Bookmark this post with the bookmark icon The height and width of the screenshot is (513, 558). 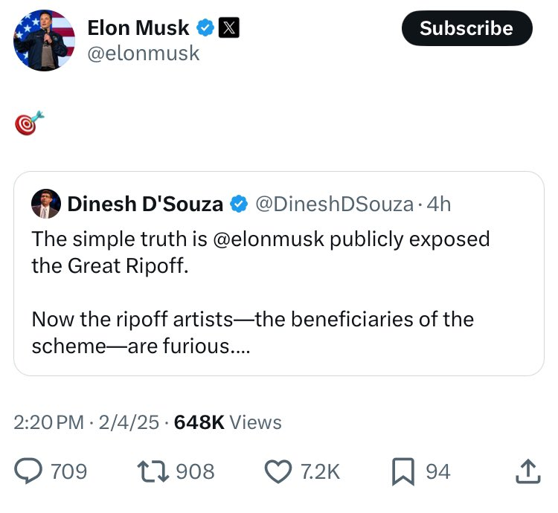pyautogui.click(x=404, y=471)
